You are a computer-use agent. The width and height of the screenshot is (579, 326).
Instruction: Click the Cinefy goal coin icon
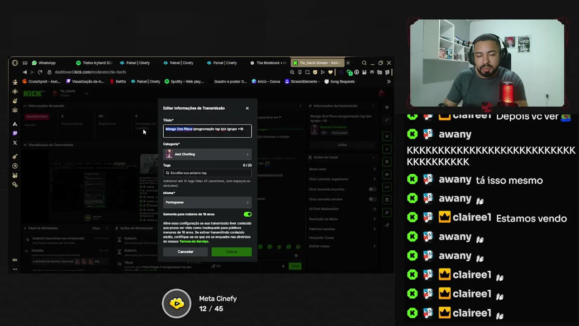[x=177, y=303]
